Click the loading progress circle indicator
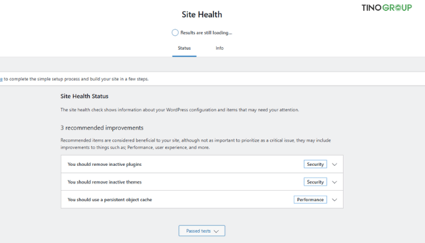Image resolution: width=425 pixels, height=243 pixels. pos(175,33)
